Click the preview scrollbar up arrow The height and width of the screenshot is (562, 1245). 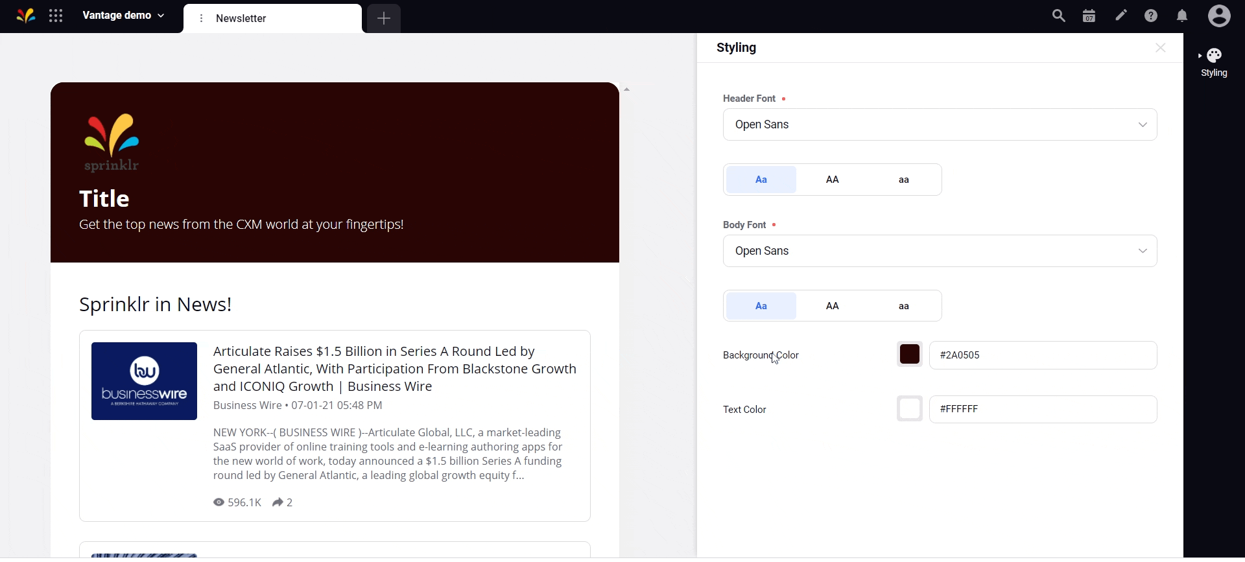tap(627, 89)
